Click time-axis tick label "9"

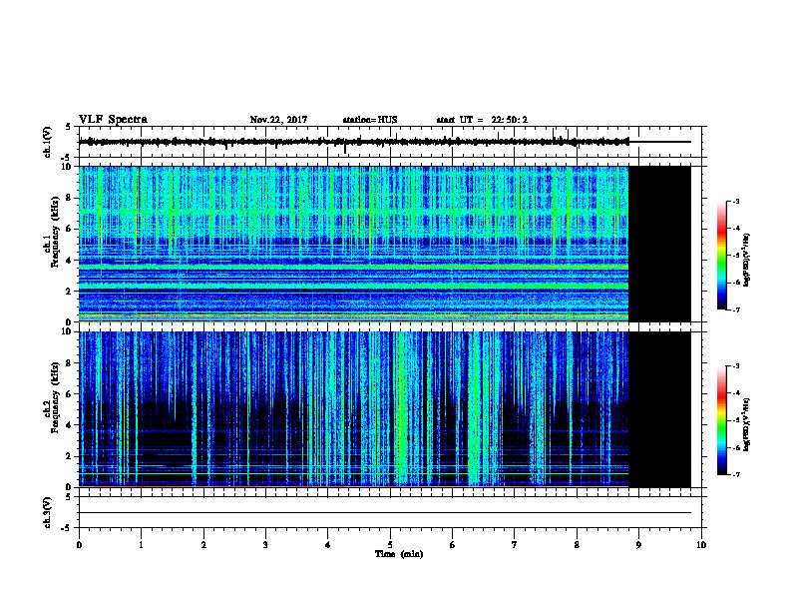click(638, 545)
